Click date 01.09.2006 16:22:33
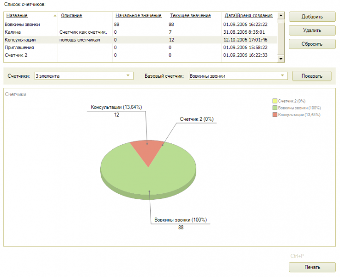Image resolution: width=340 pixels, height=277 pixels. pos(245,55)
